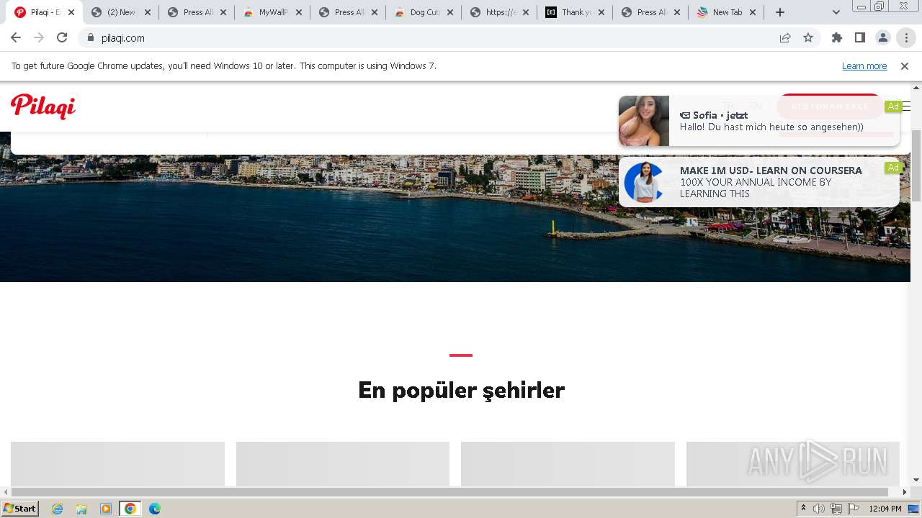View site info via the padlock icon

[x=91, y=38]
